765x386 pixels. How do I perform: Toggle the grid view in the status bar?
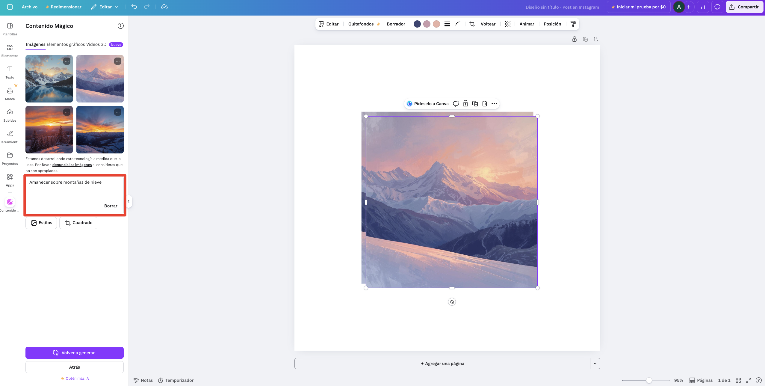click(738, 380)
